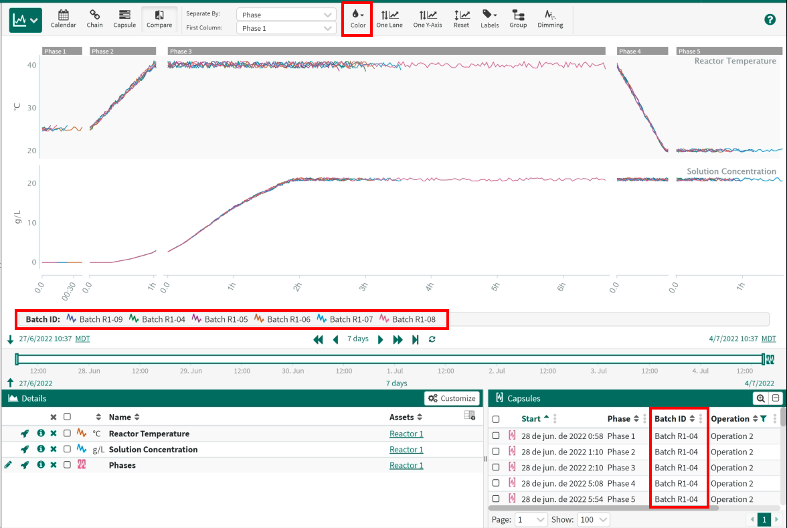Open Reactor 1 asset link for Phases
The height and width of the screenshot is (528, 787).
(406, 466)
